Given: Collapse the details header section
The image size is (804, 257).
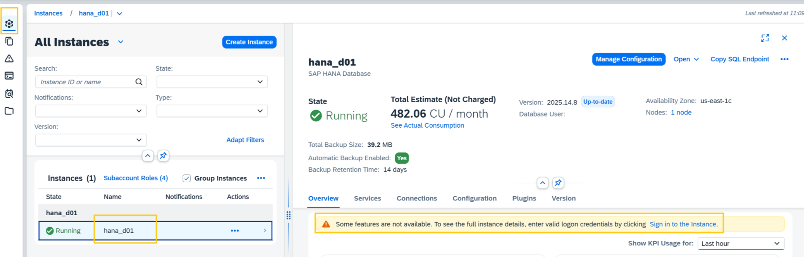Looking at the screenshot, I should (x=542, y=183).
